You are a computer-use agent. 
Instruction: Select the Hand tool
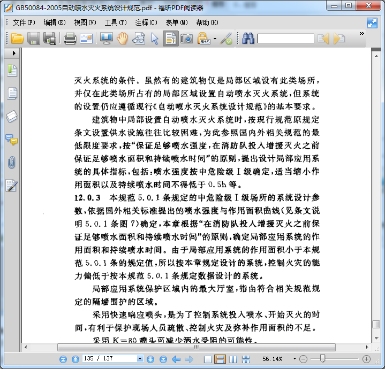[x=123, y=38]
